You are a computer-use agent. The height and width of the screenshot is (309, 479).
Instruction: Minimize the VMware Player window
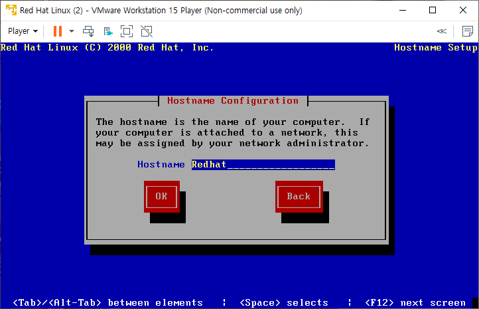click(403, 10)
